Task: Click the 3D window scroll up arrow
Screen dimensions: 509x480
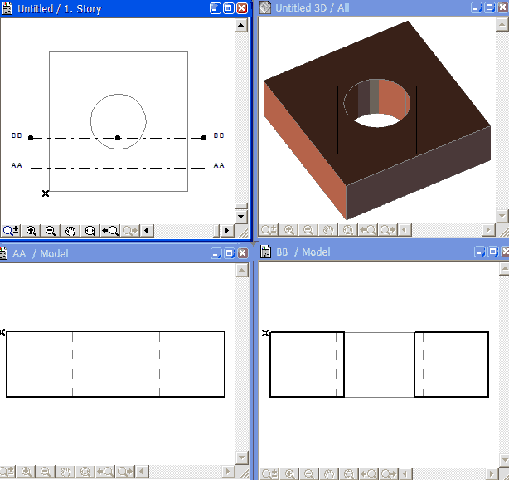Action: coord(502,25)
